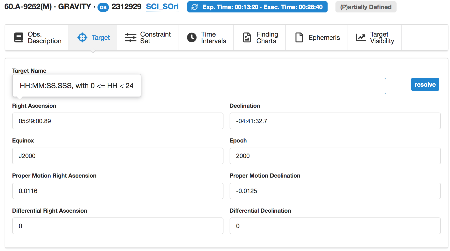Image resolution: width=450 pixels, height=251 pixels.
Task: Click the clock icon for Time Intervals
Action: coord(192,38)
